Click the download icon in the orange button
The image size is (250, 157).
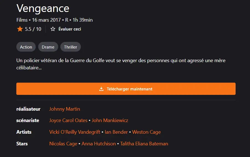coord(101,89)
